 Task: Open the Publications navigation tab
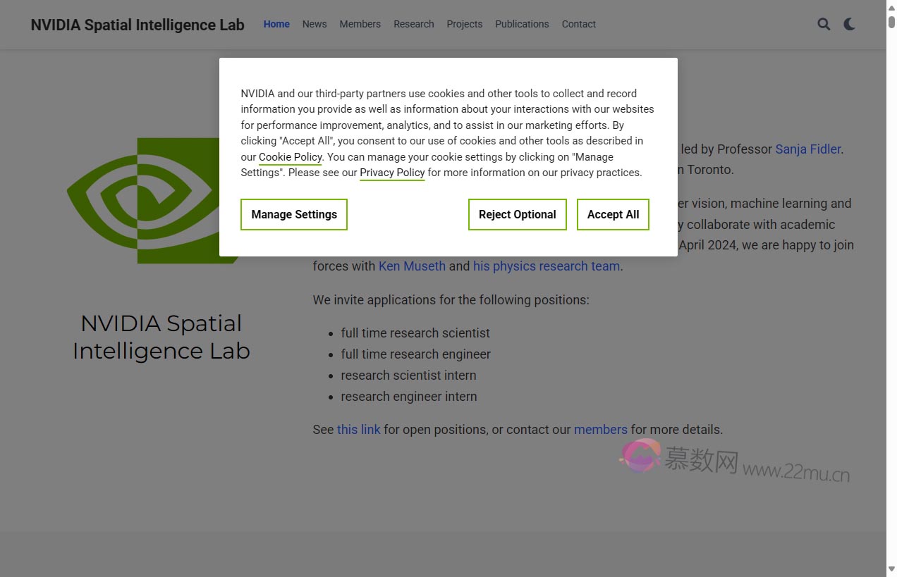(522, 24)
